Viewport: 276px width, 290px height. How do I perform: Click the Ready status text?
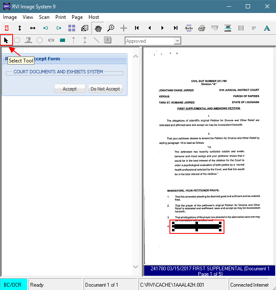pos(36,285)
